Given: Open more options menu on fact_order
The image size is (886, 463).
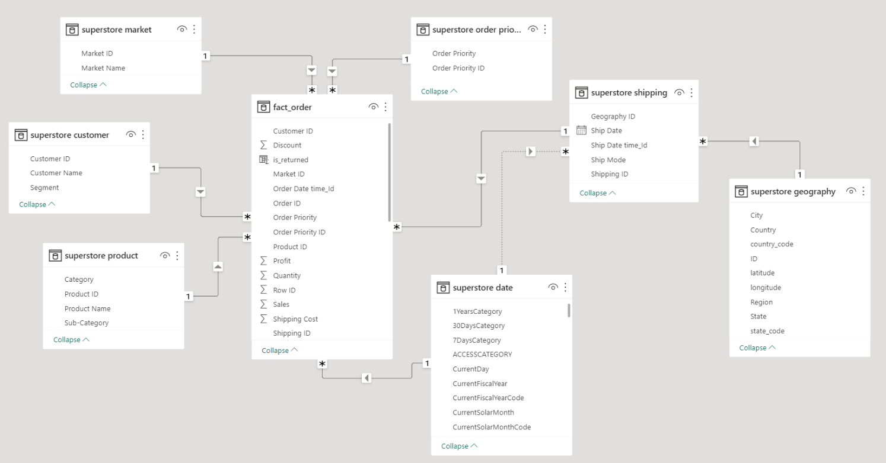Looking at the screenshot, I should (x=385, y=107).
